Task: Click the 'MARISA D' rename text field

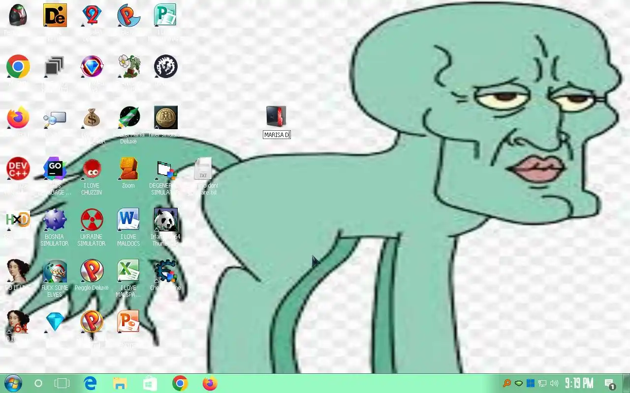Action: (277, 135)
